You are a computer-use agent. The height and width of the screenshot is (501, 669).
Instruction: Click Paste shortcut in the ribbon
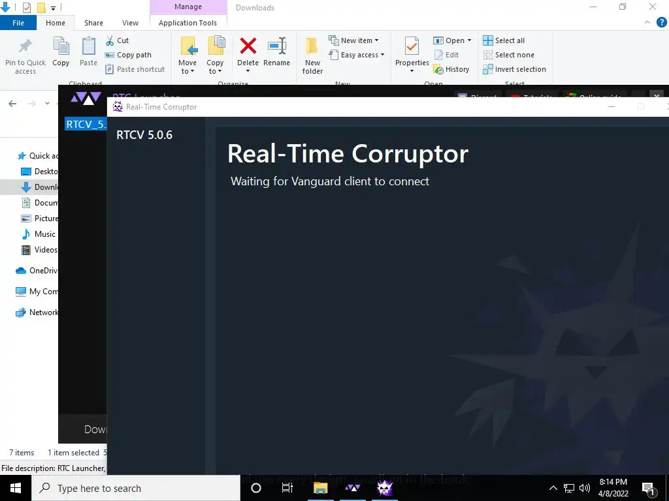135,69
